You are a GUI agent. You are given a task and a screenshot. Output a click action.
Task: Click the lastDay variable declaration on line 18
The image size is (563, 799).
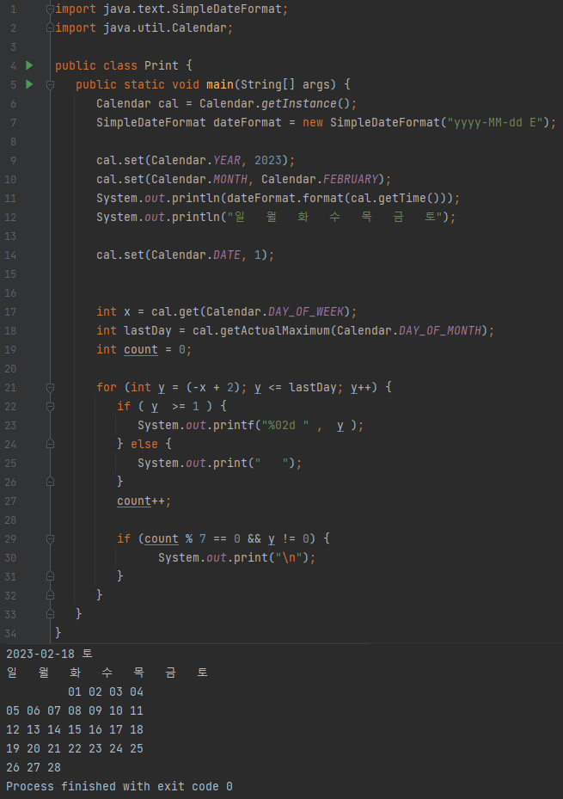pyautogui.click(x=148, y=330)
